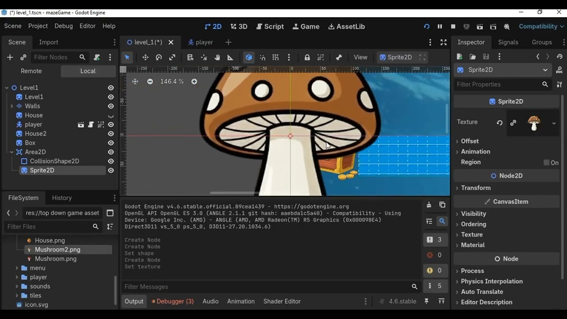Activate the Move Mode tool
567x319 pixels.
(145, 57)
